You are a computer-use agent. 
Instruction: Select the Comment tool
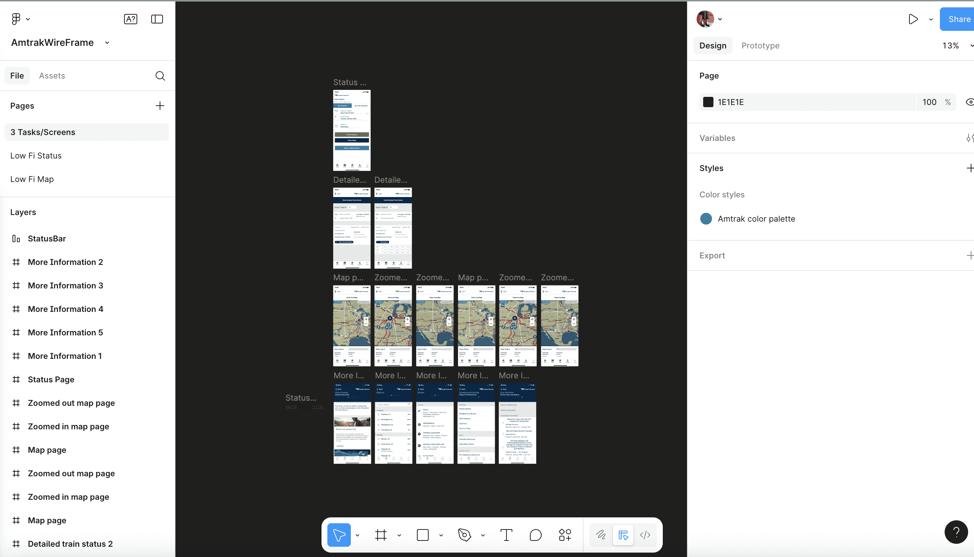tap(535, 535)
